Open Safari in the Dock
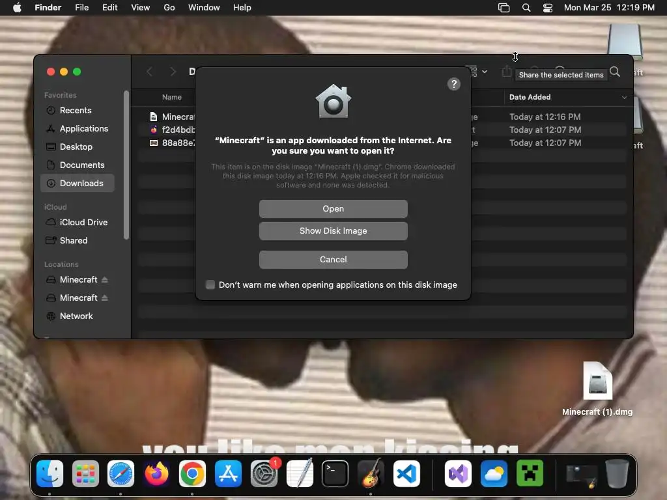Screen dimensions: 667x500 pos(121,473)
